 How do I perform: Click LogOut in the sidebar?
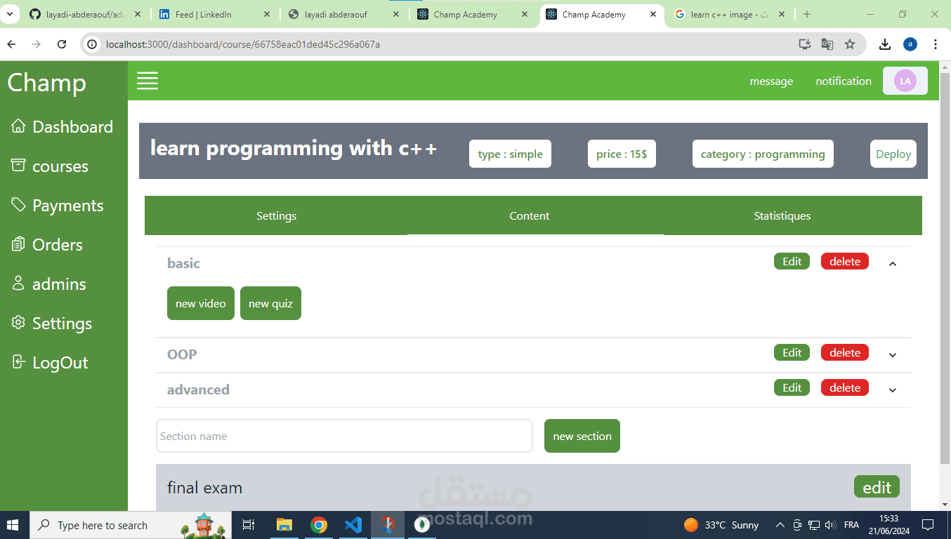click(49, 363)
